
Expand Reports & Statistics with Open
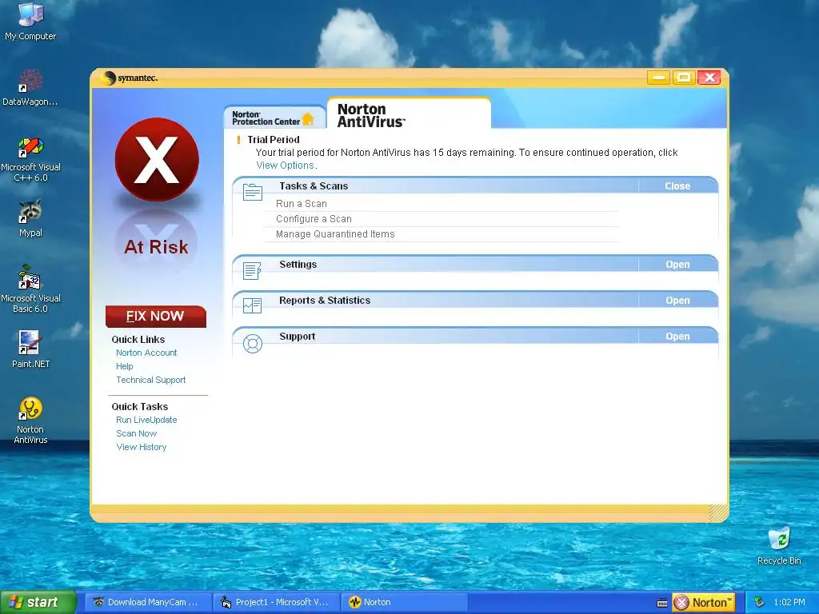677,301
